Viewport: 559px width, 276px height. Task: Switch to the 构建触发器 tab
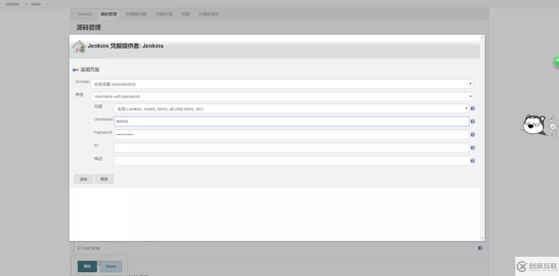point(136,14)
